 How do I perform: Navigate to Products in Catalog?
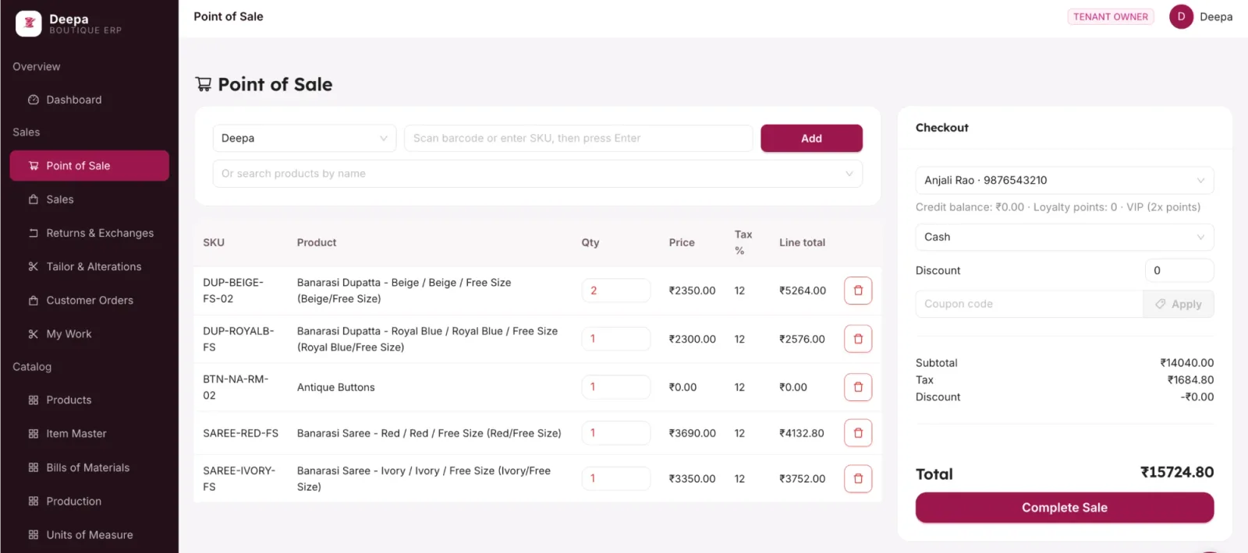pos(89,400)
